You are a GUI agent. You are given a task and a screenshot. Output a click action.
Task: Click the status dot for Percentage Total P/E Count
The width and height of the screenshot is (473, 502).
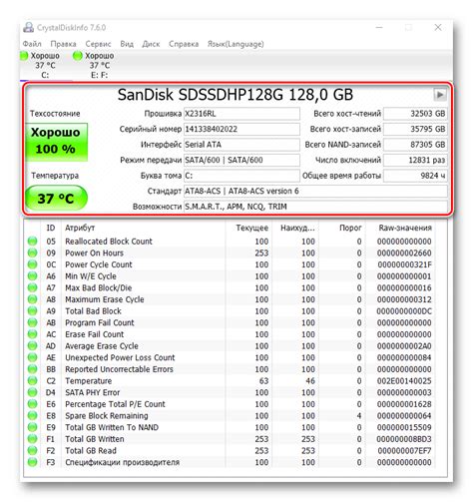[32, 404]
